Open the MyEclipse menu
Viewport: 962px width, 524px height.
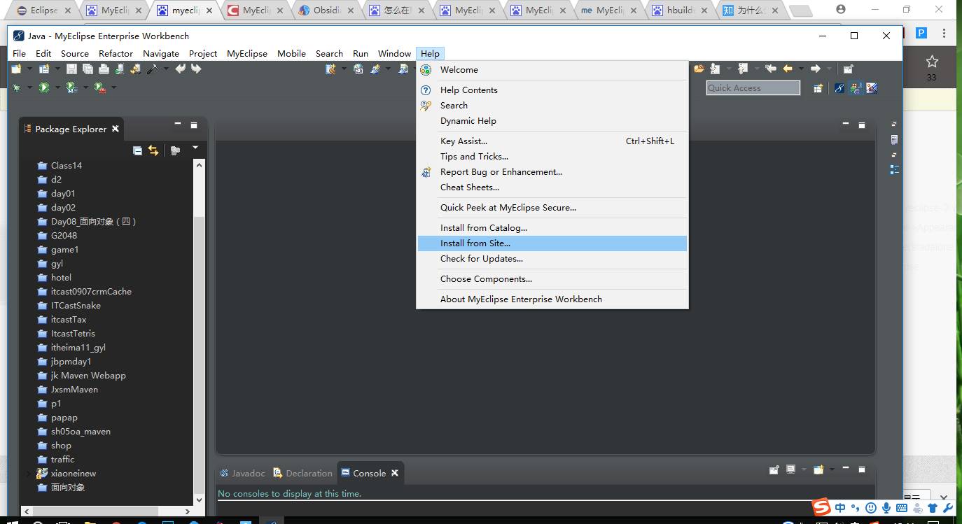click(247, 53)
